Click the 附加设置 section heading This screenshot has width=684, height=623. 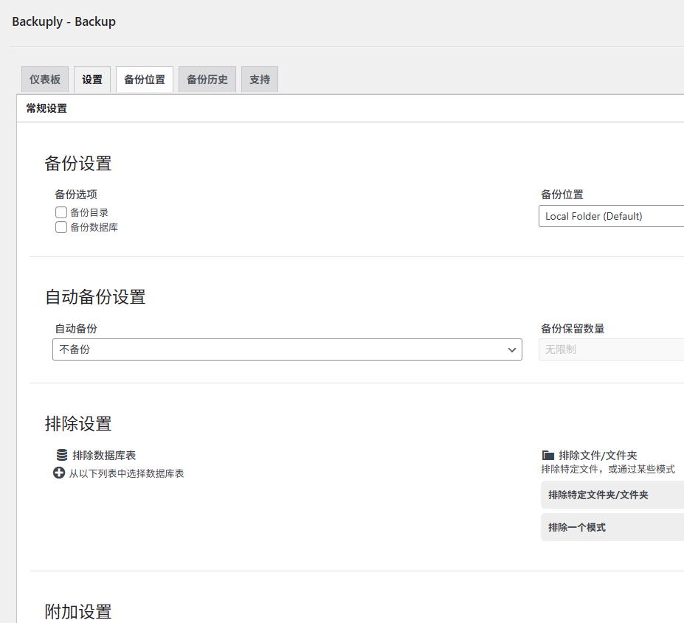pos(76,612)
